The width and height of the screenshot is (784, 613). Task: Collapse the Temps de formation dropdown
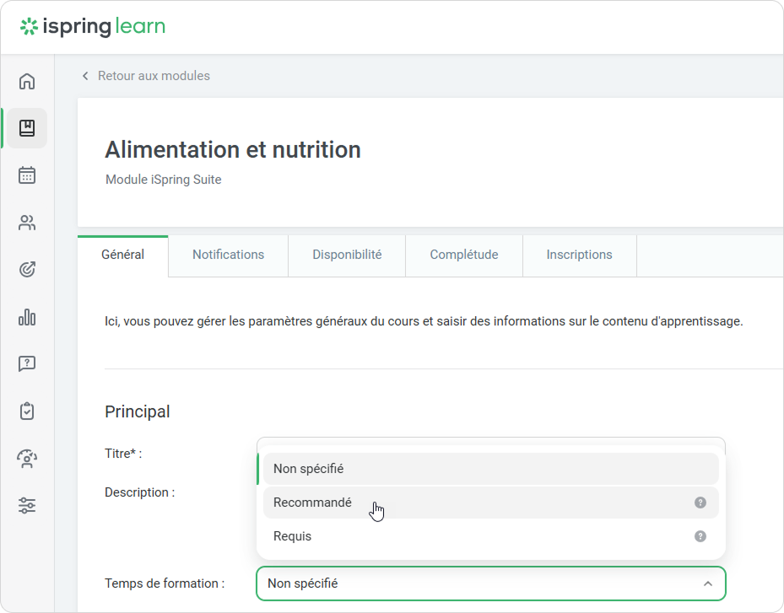pyautogui.click(x=707, y=583)
